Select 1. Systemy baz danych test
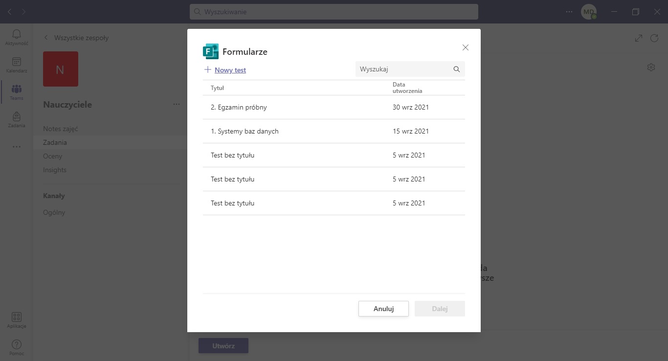668x361 pixels. click(245, 131)
